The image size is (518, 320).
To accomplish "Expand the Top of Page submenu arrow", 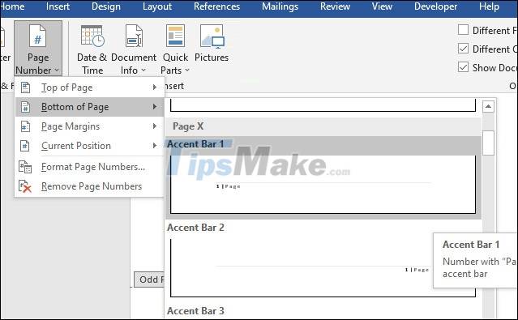I will click(154, 87).
